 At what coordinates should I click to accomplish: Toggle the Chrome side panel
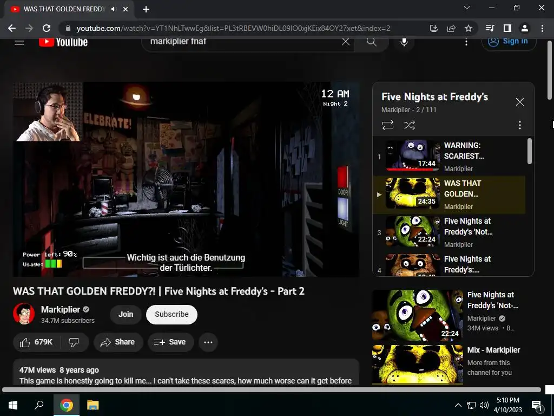(x=507, y=28)
